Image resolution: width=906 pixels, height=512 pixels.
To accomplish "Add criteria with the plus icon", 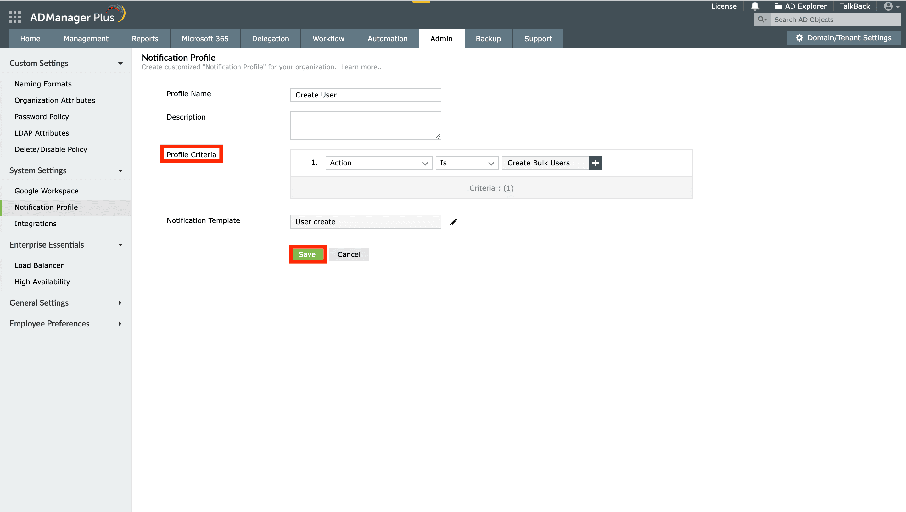I will (595, 163).
